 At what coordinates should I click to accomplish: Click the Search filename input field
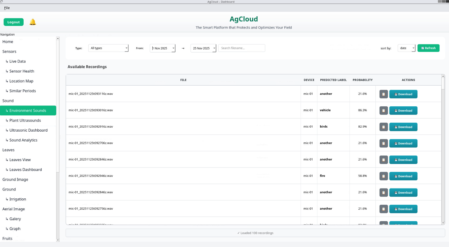[x=242, y=48]
